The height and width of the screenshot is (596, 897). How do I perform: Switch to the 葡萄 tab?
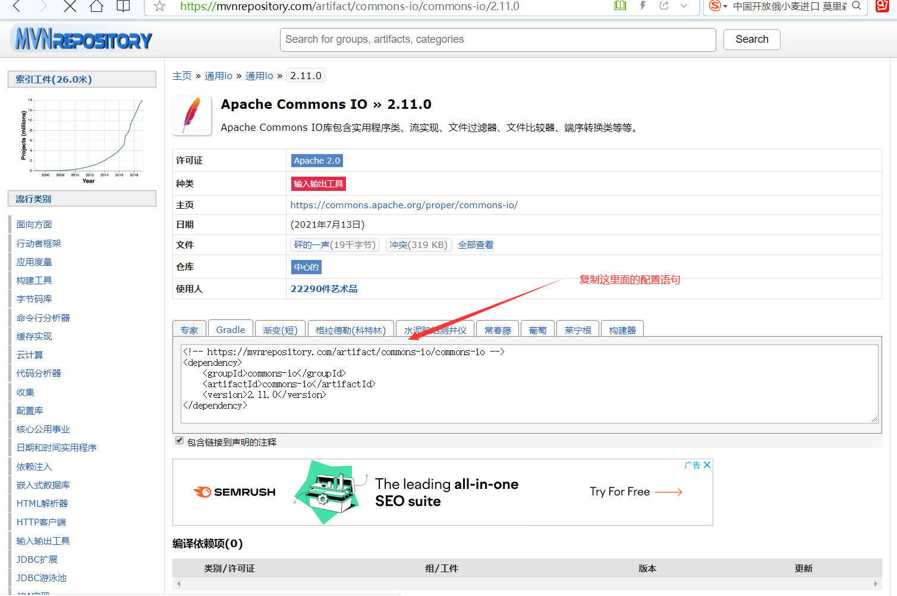538,330
